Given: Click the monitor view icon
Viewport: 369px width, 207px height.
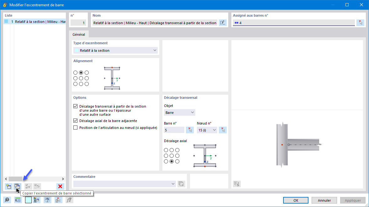Looking at the screenshot, I should (47, 200).
